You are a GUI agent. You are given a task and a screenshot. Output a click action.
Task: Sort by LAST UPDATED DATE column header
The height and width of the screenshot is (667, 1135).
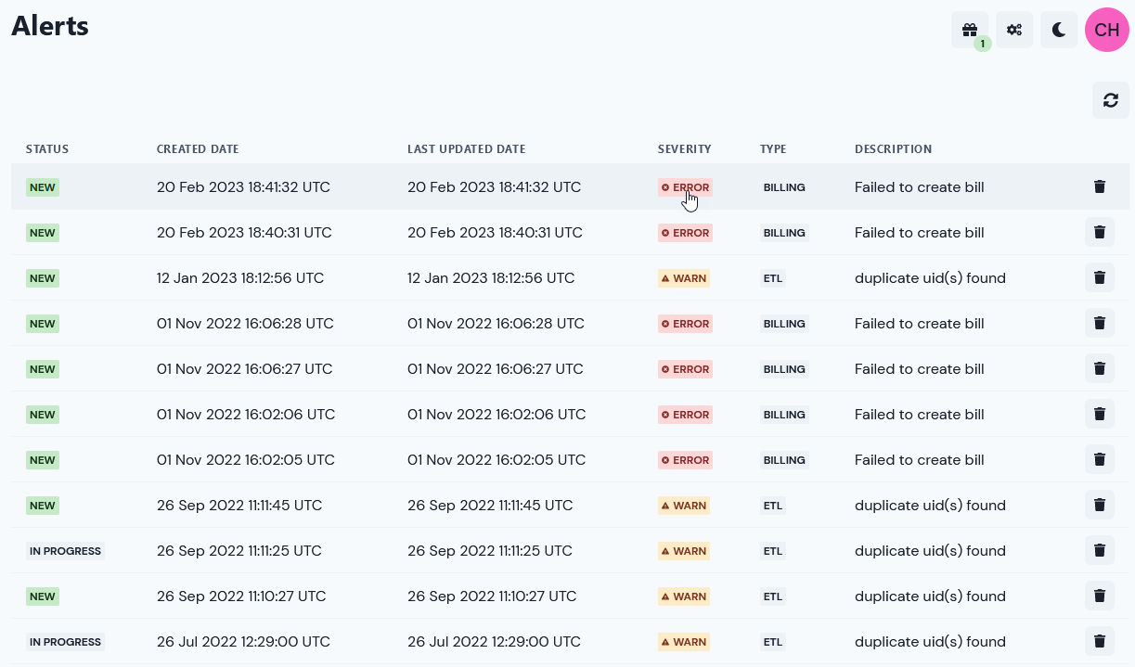point(467,149)
